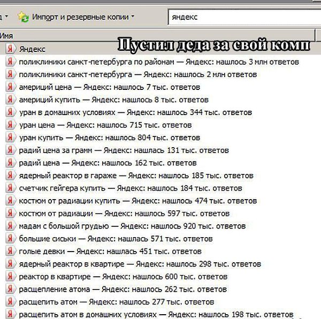This screenshot has height=319, width=321.
Task: Click Yandex icon beside реактор в квартире
Action: 11,276
